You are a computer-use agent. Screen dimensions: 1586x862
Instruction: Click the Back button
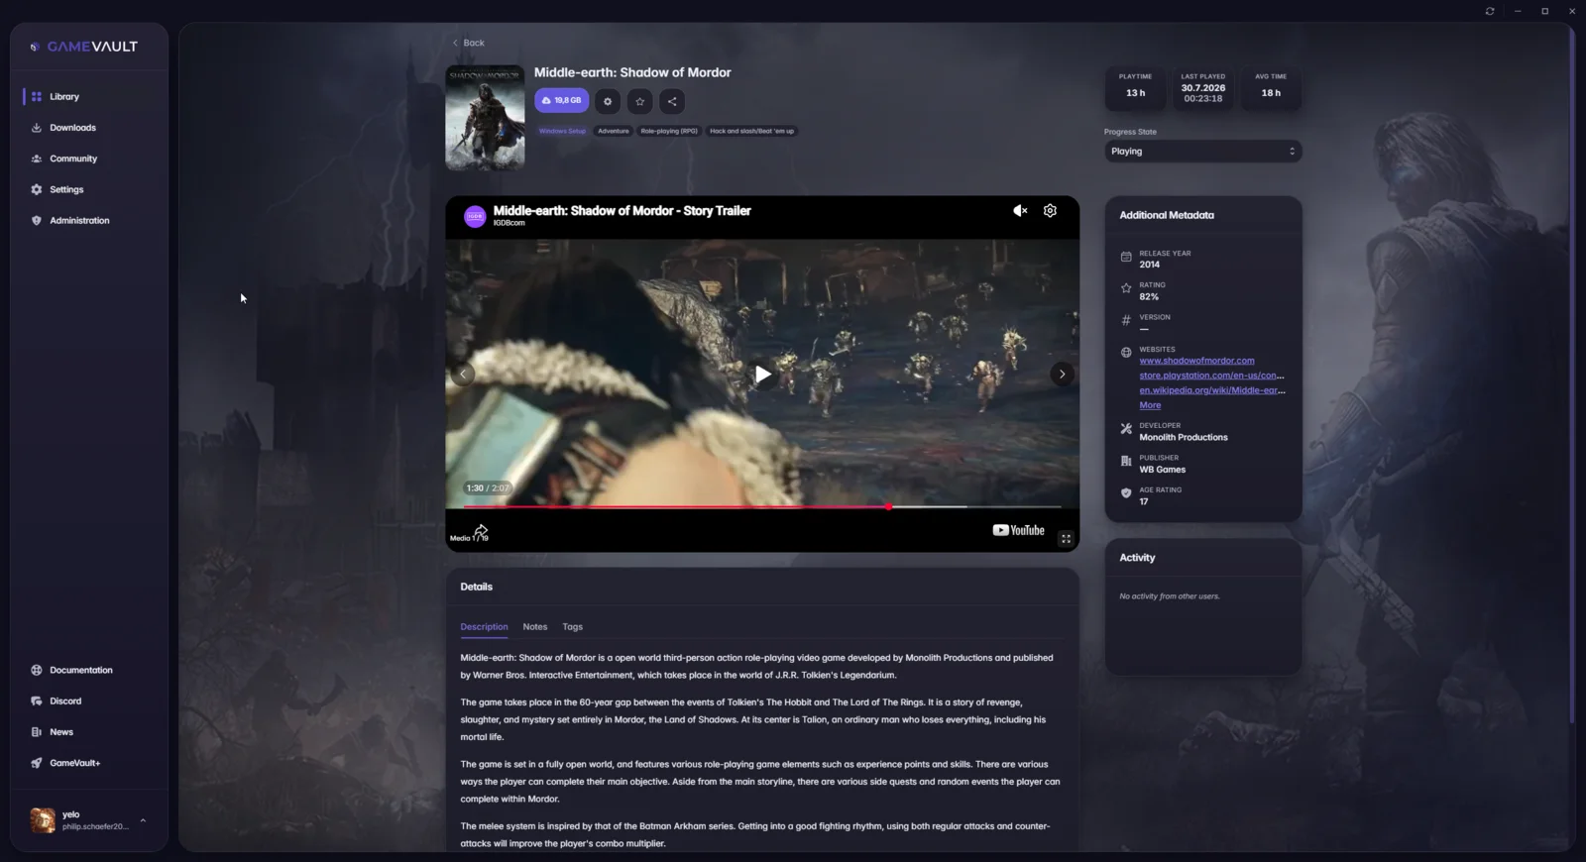pyautogui.click(x=468, y=43)
